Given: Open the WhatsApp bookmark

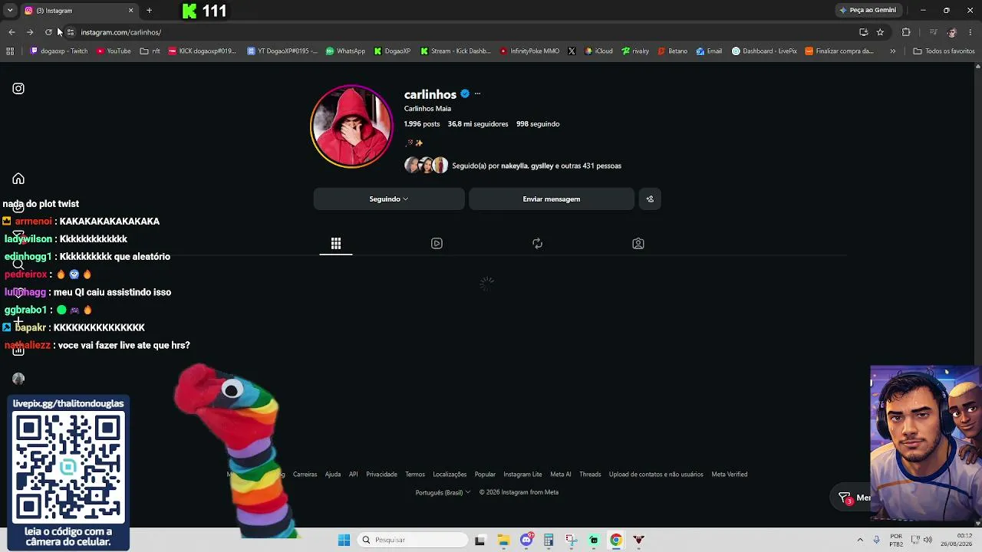Looking at the screenshot, I should [x=345, y=51].
